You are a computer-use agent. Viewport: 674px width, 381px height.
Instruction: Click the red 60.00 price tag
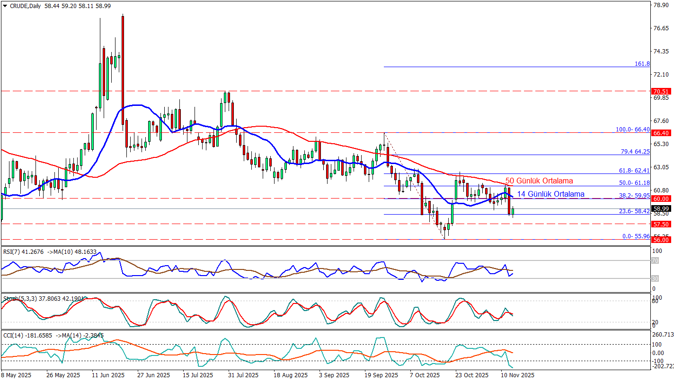tap(660, 199)
